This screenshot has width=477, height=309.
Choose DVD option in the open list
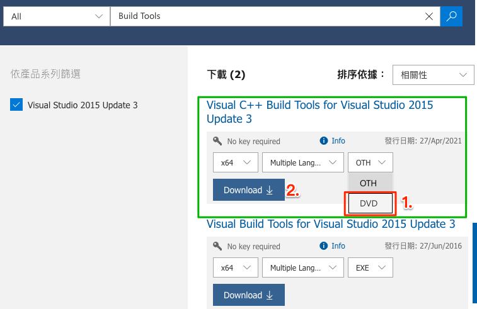click(x=371, y=203)
